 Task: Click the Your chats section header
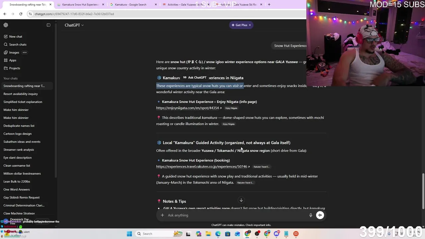pos(11,78)
